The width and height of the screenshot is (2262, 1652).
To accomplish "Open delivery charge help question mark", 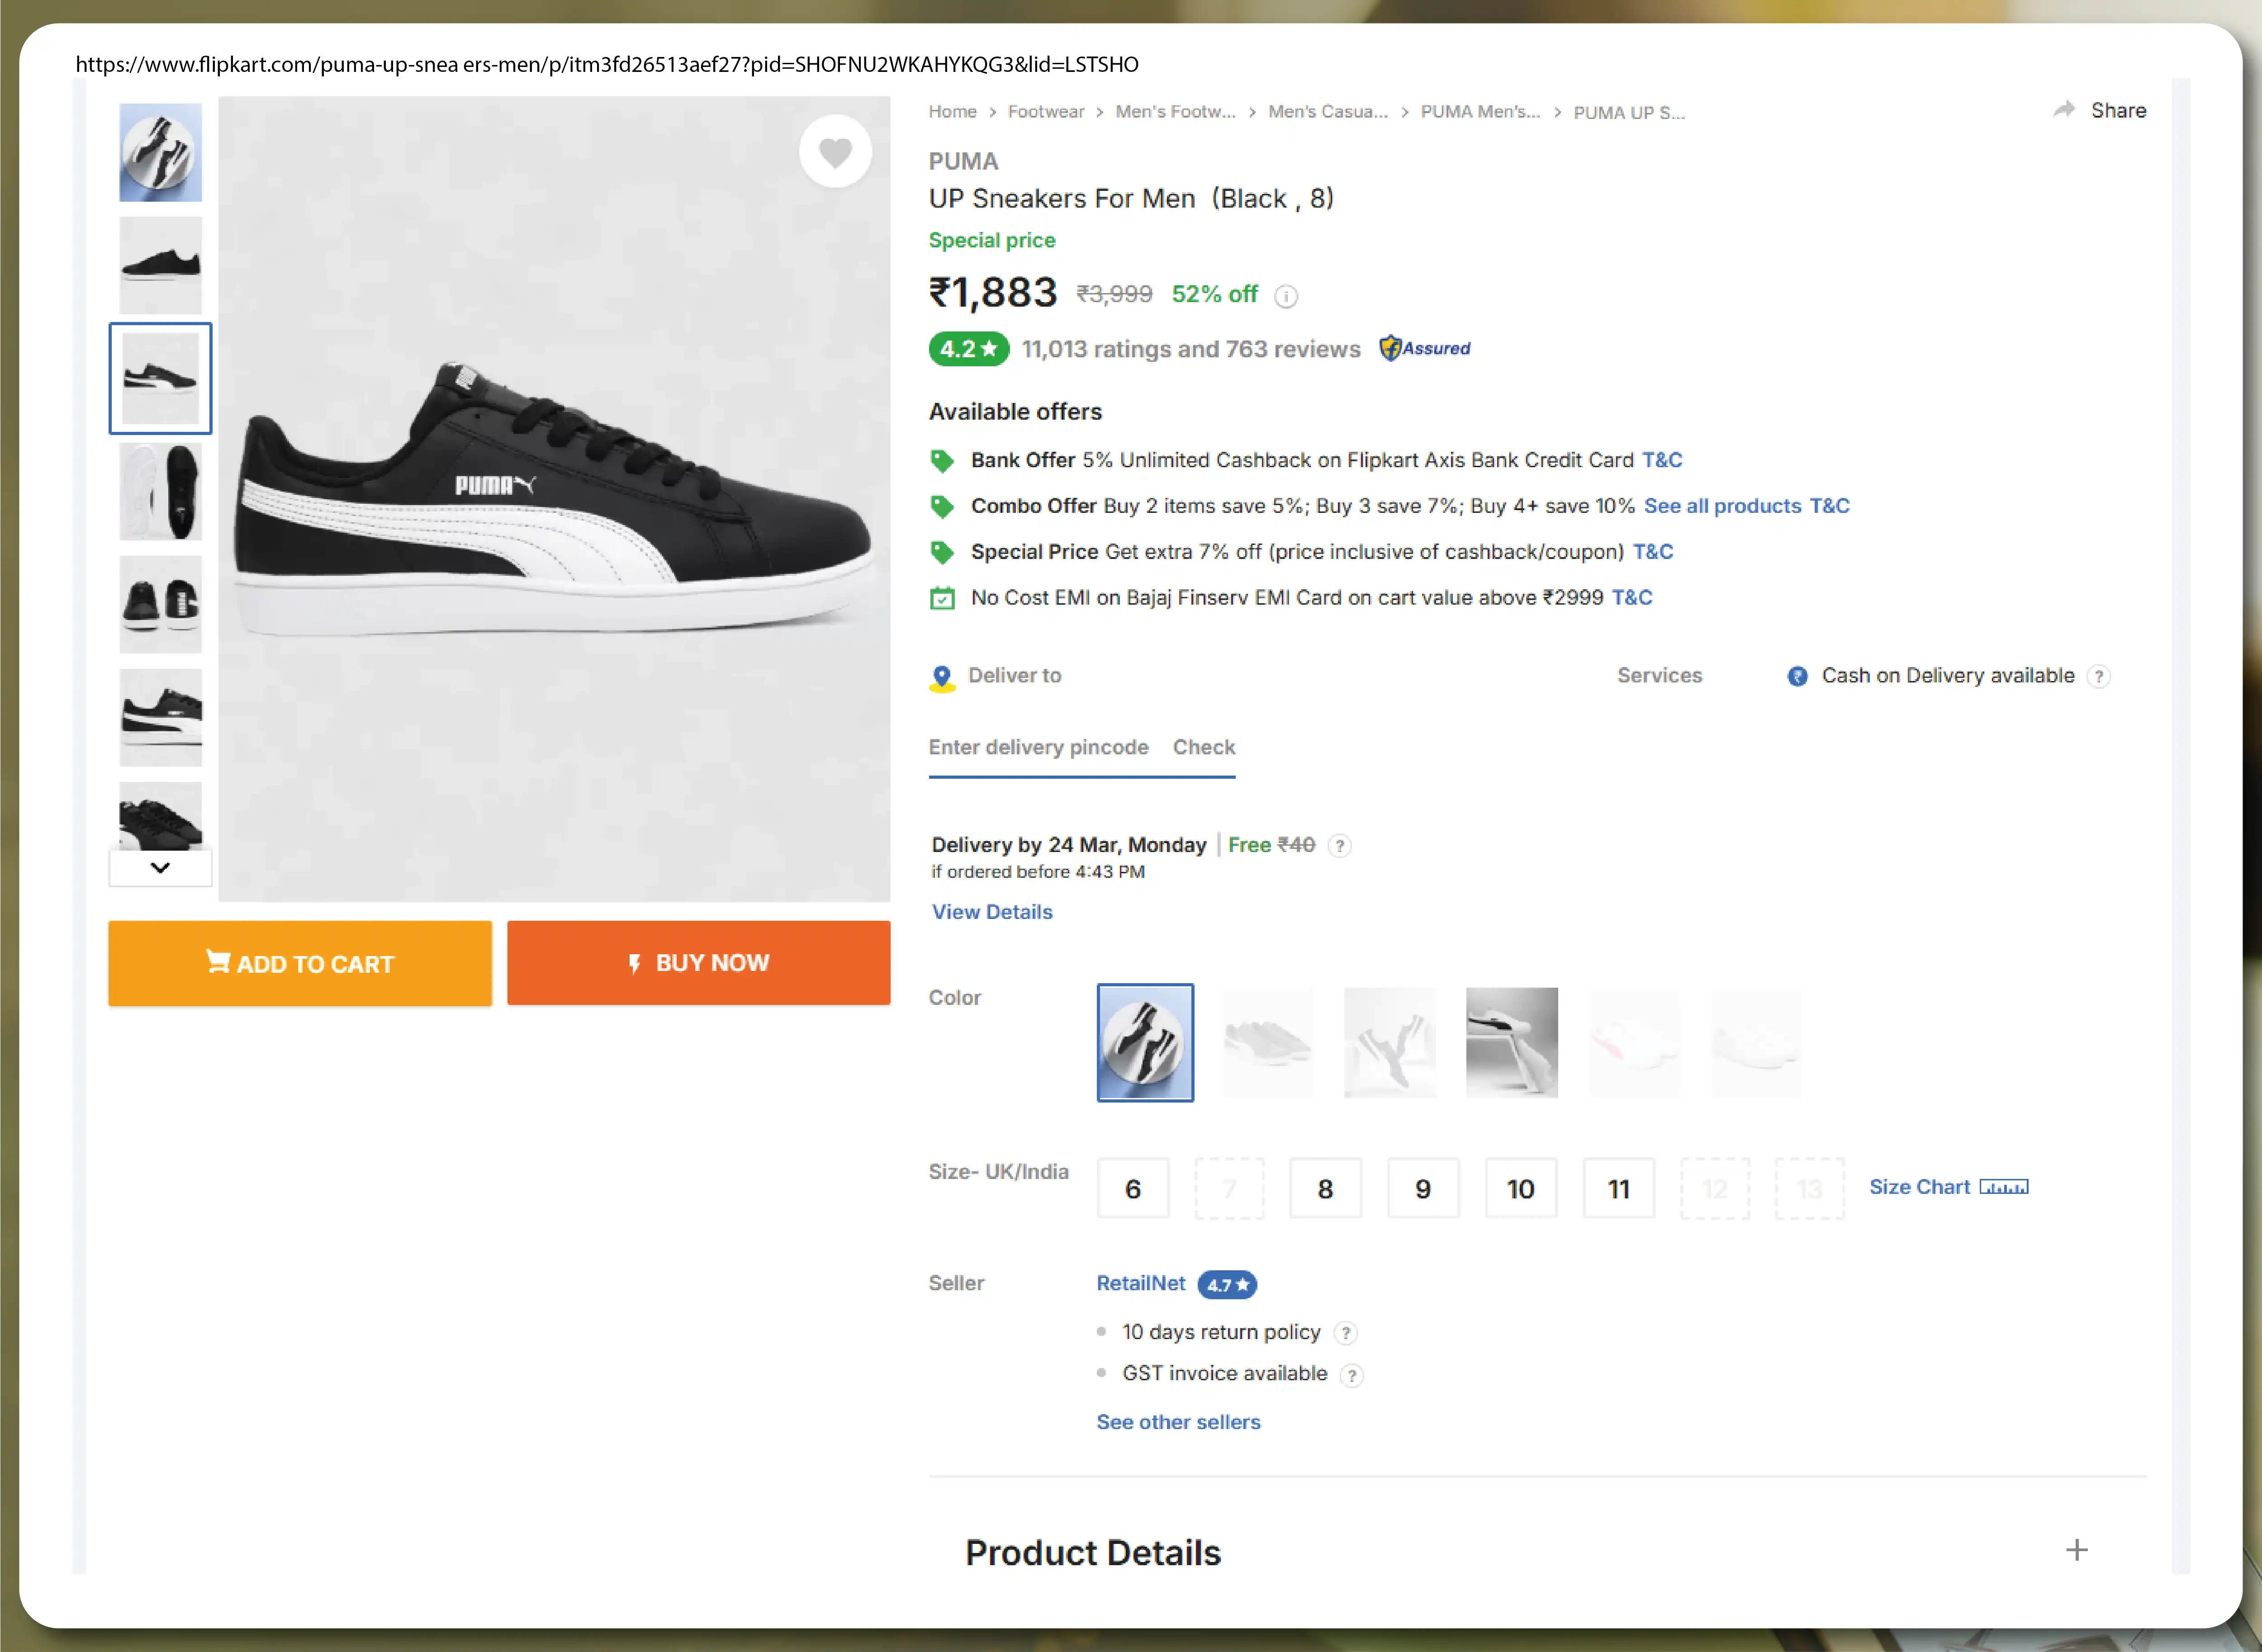I will pyautogui.click(x=1340, y=846).
